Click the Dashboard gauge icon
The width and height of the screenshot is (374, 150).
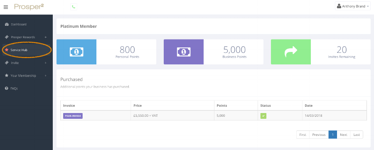pyautogui.click(x=7, y=25)
